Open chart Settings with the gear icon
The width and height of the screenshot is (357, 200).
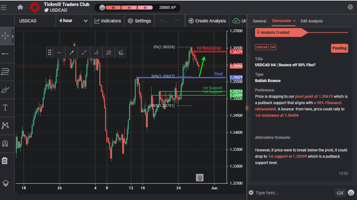tap(139, 21)
